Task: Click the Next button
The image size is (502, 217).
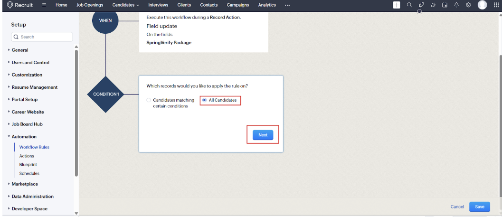Action: click(x=263, y=135)
